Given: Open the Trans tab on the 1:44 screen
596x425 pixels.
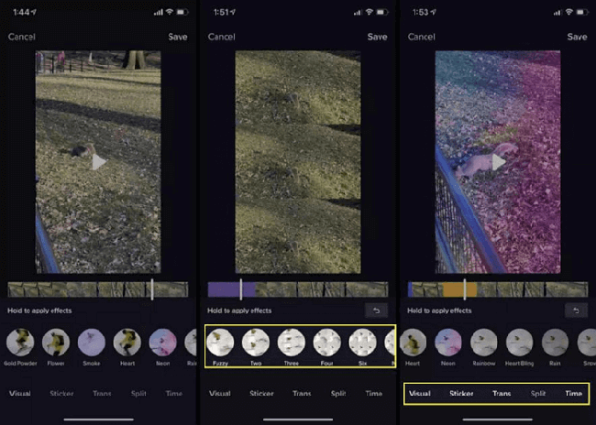Looking at the screenshot, I should click(102, 394).
